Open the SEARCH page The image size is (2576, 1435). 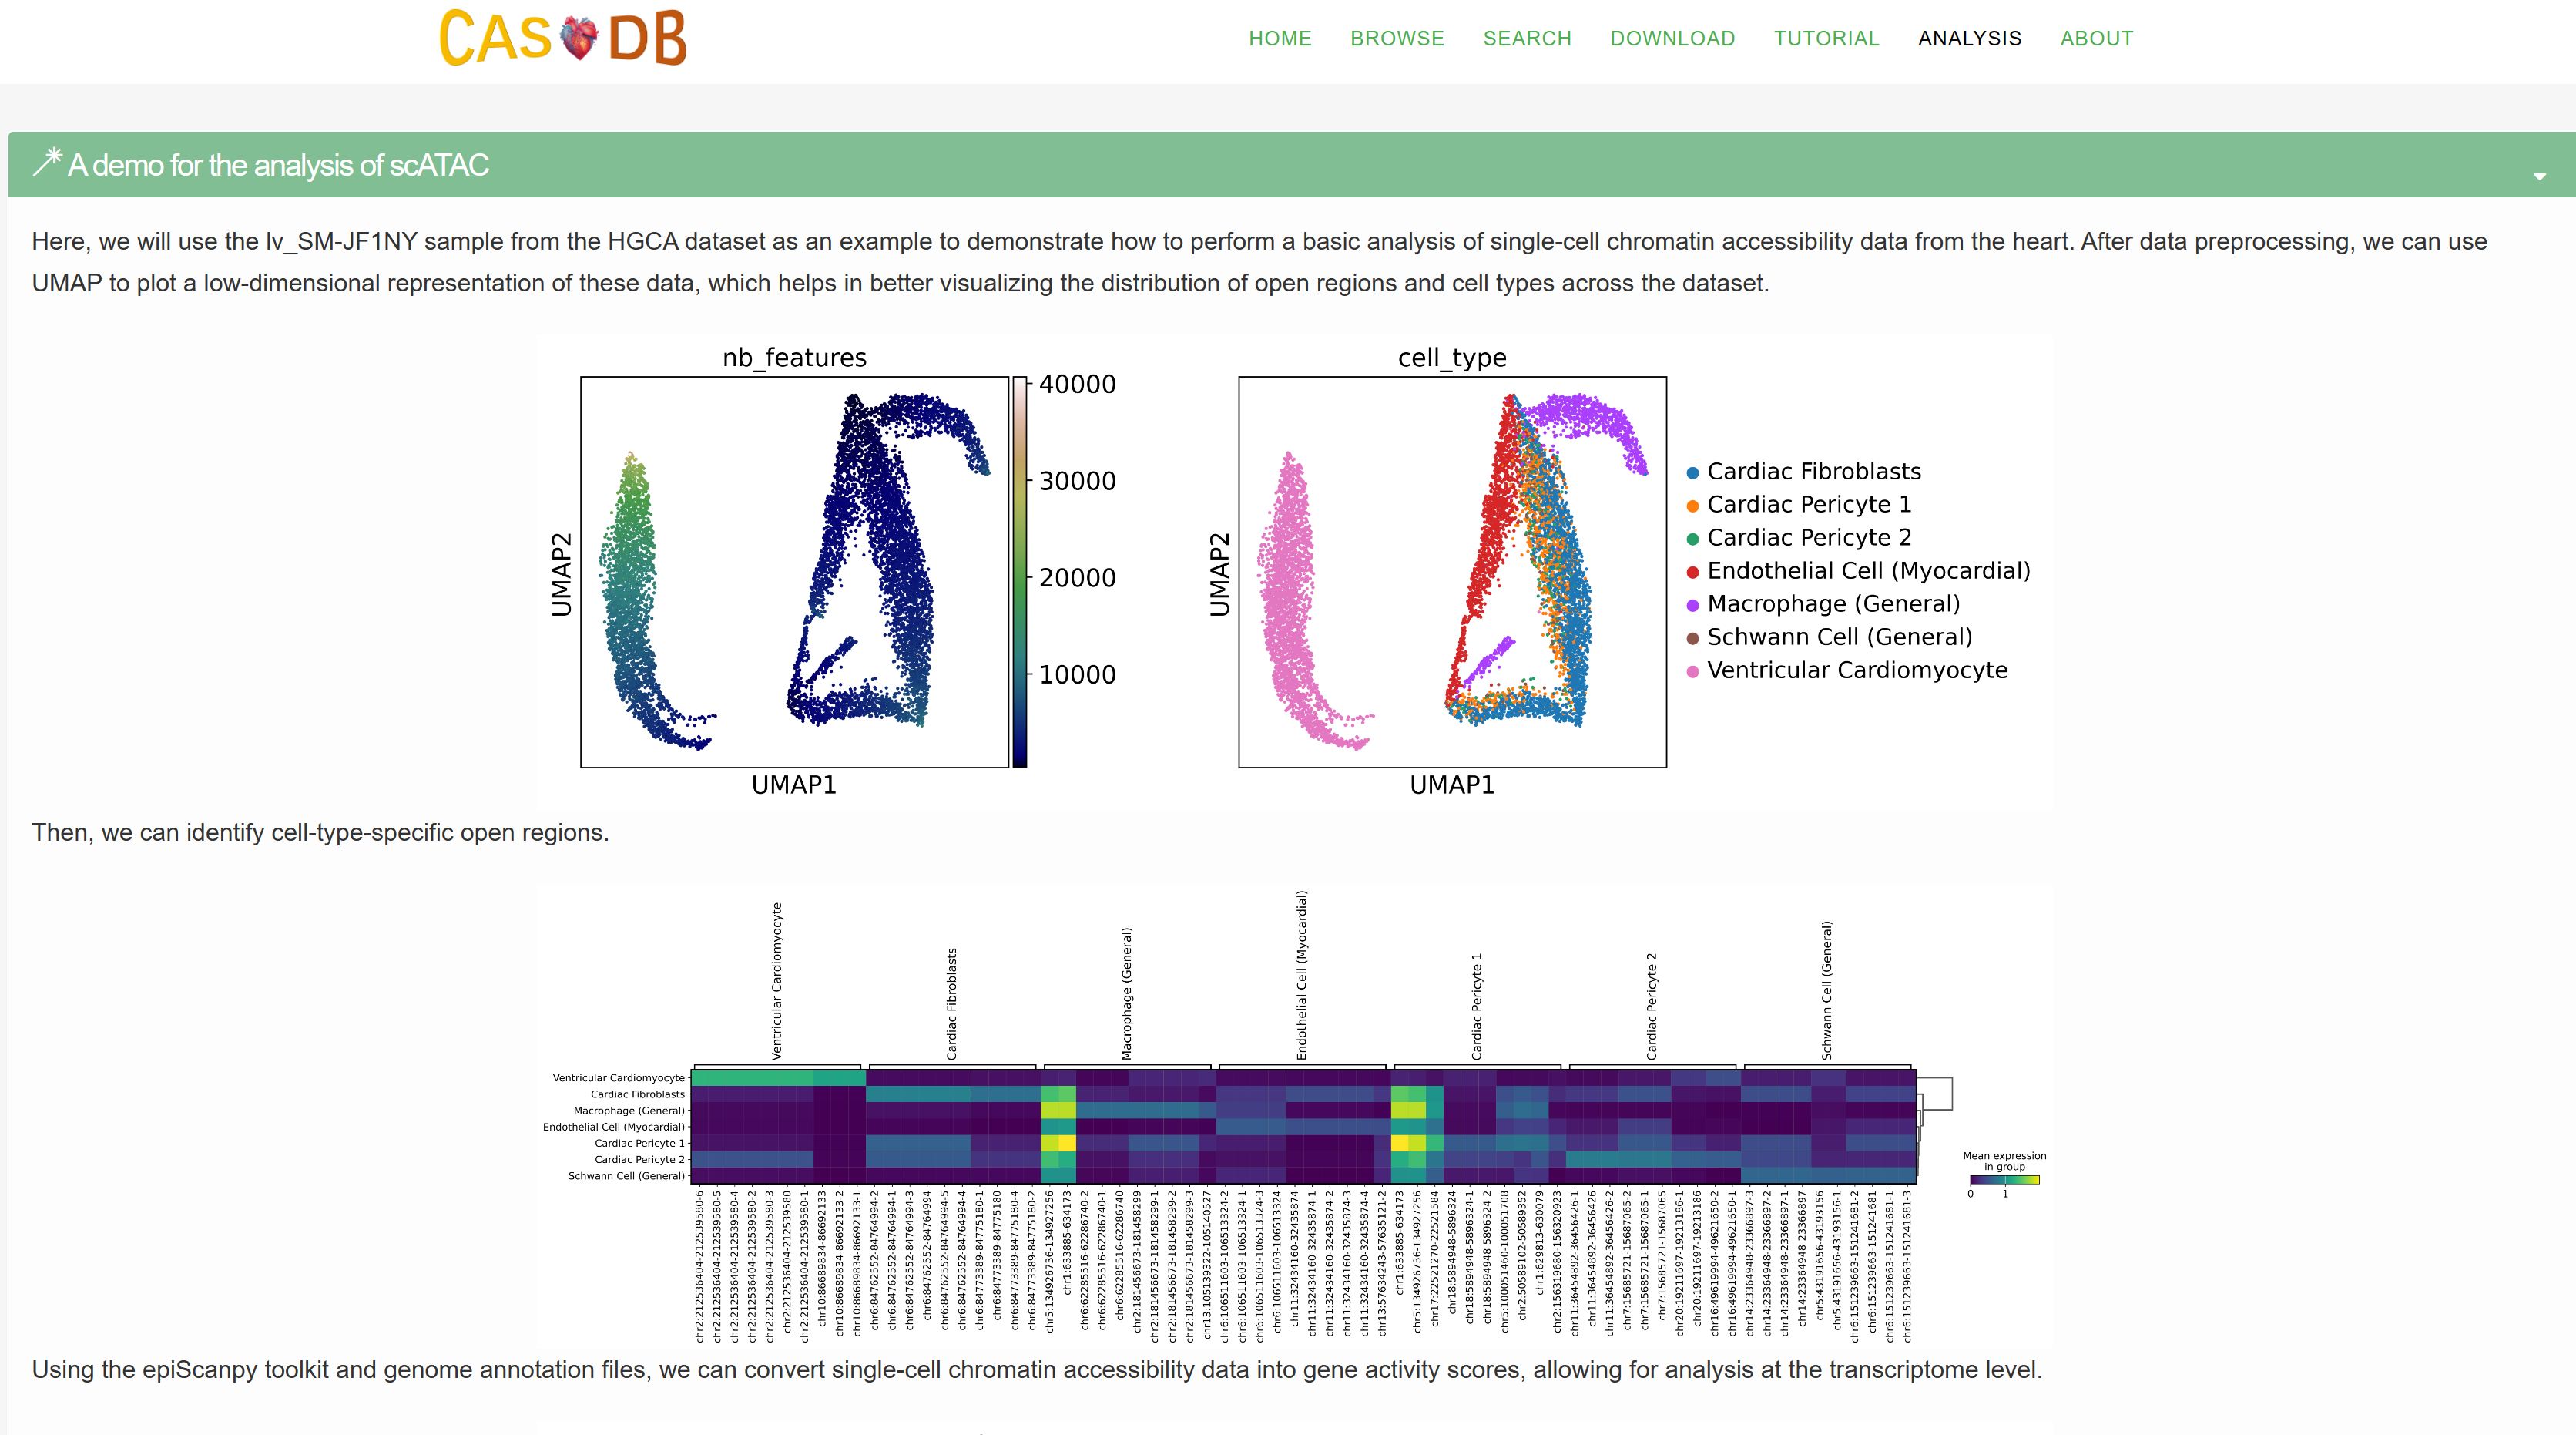pos(1526,39)
